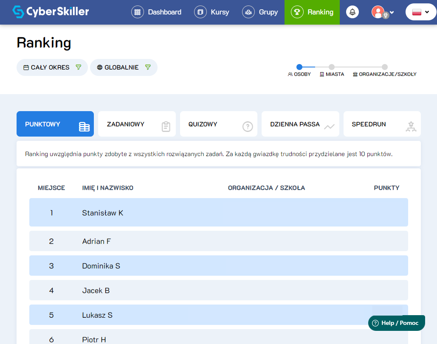
Task: Open the Cały okres period filter
Action: pos(47,67)
